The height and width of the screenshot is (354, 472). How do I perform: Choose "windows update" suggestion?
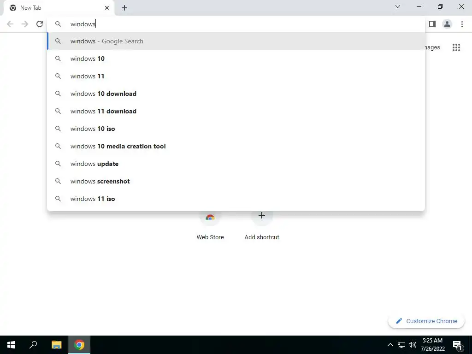(x=236, y=164)
